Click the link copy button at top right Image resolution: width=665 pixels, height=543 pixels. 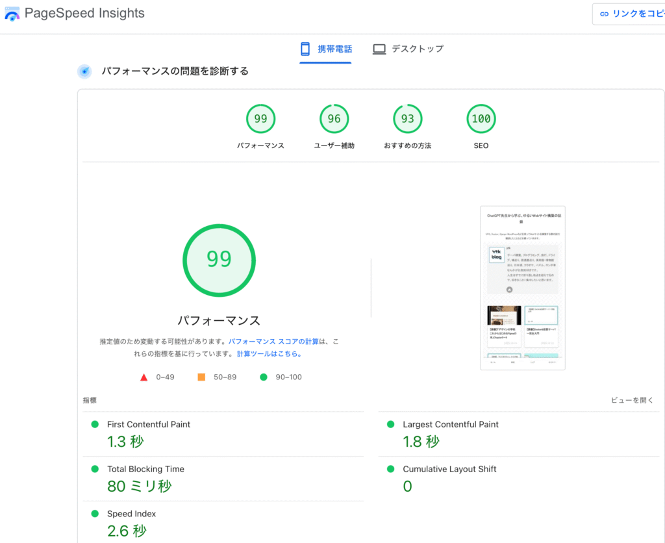(629, 14)
